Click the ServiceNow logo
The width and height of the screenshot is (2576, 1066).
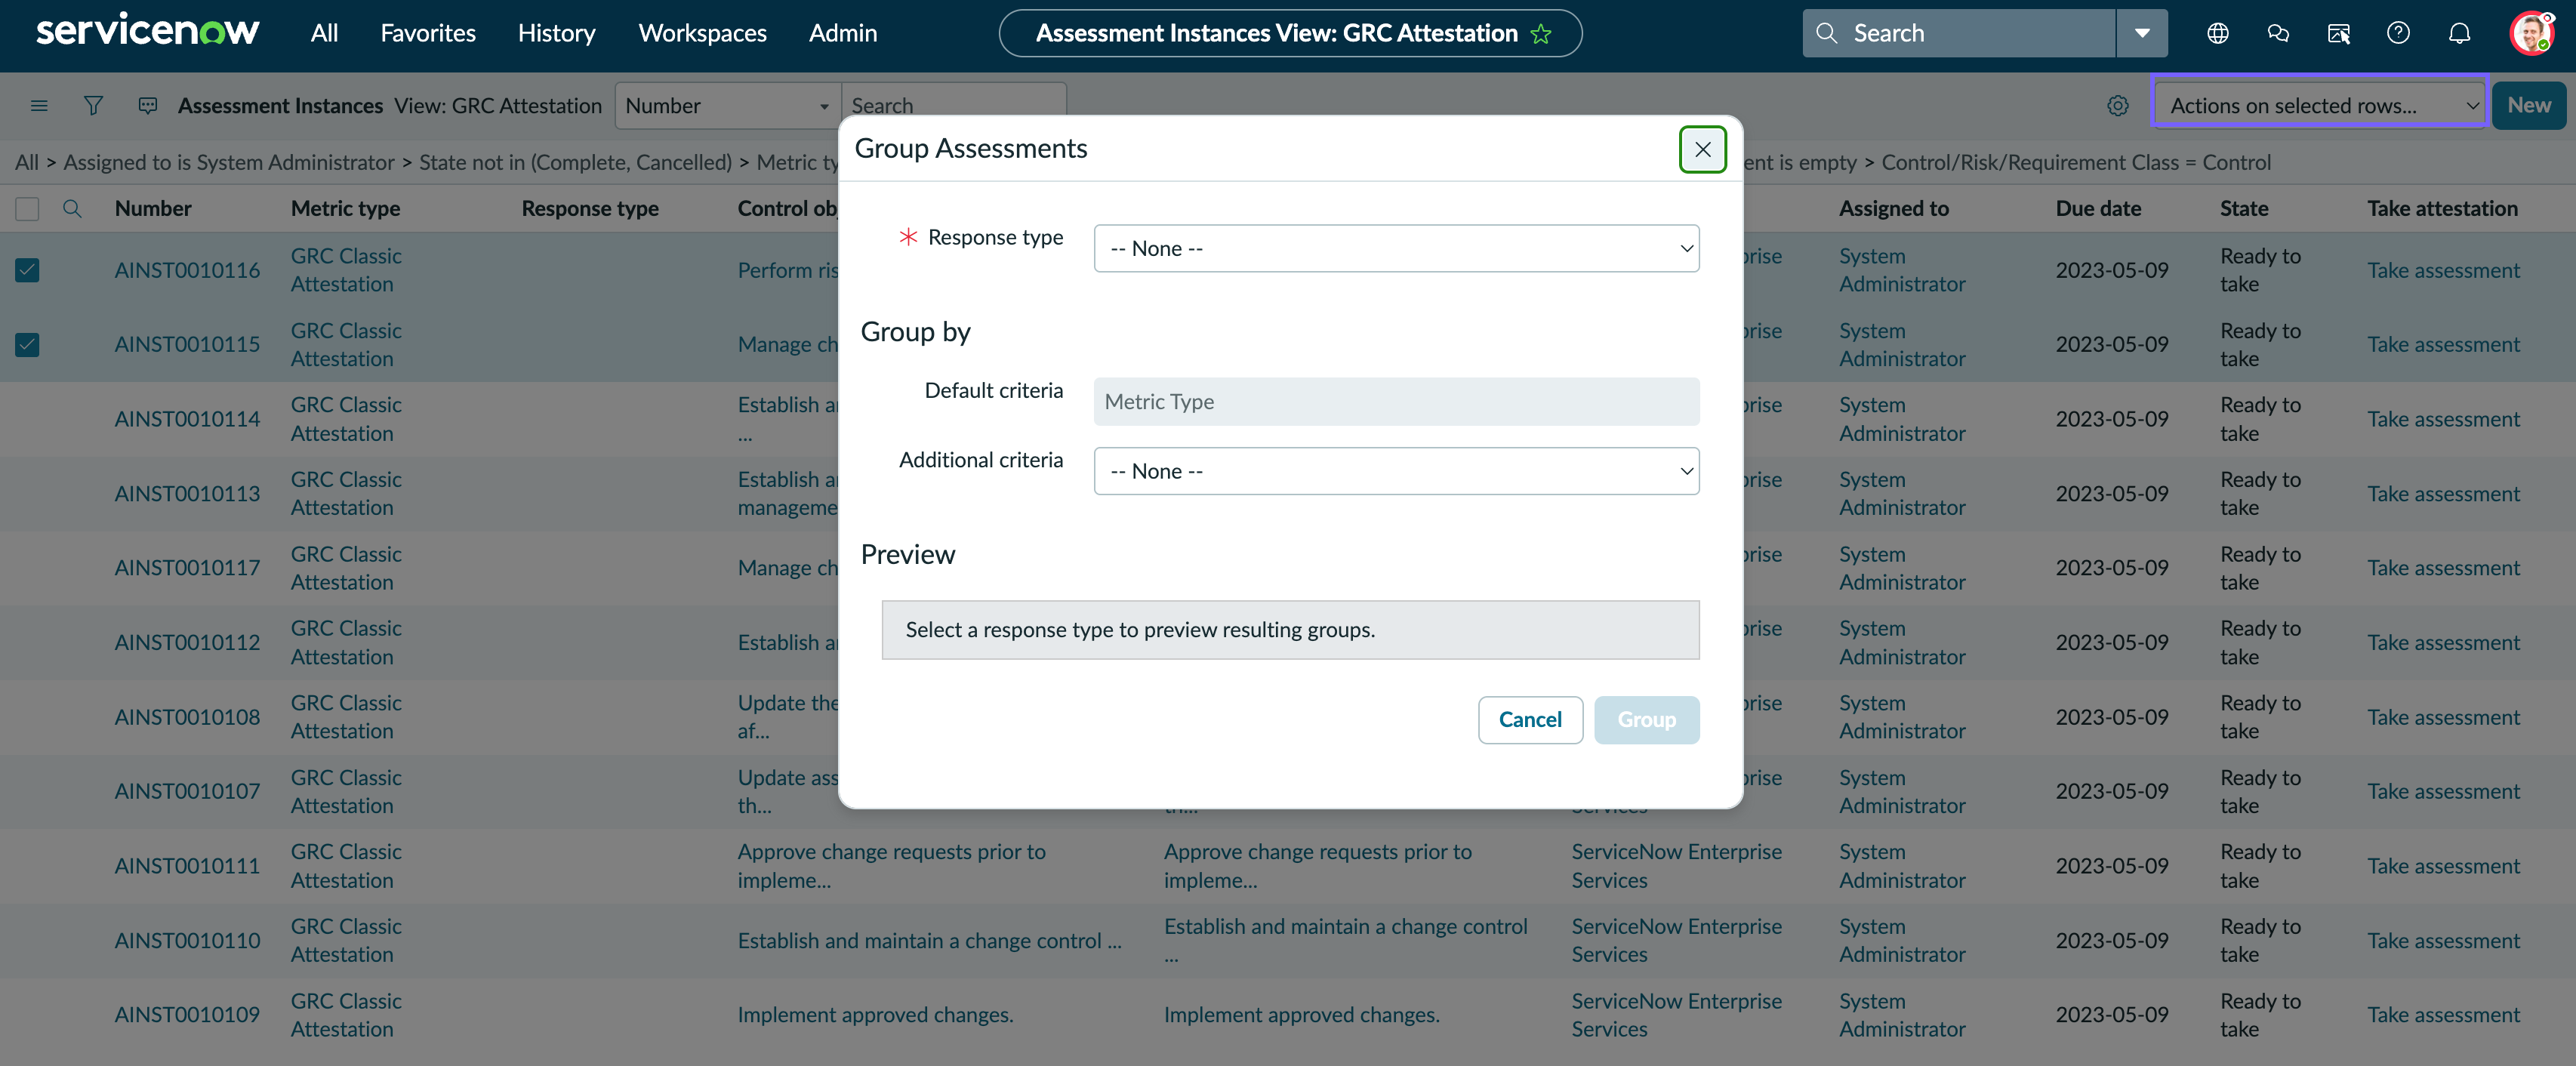coord(147,32)
